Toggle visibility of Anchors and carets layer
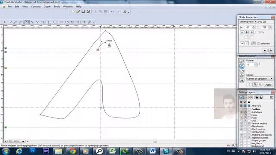Image resolution: width=276 pixels, height=155 pixels. click(241, 135)
